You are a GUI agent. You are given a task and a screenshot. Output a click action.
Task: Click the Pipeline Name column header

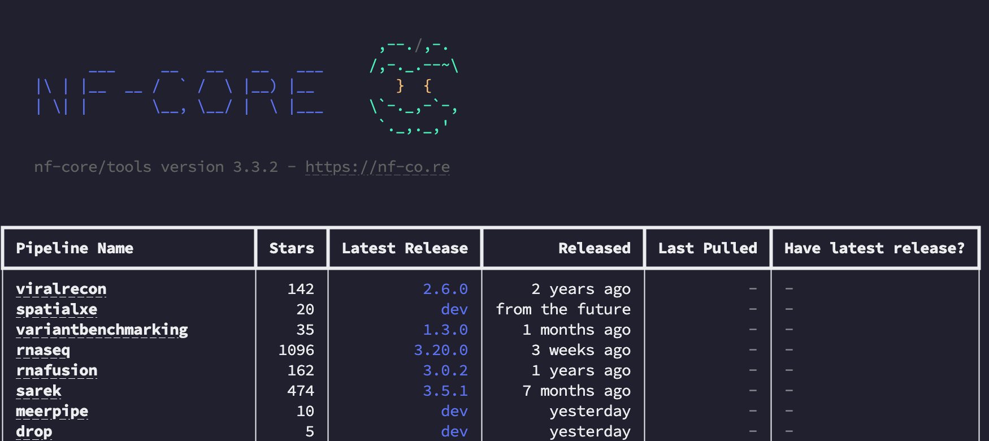click(75, 248)
